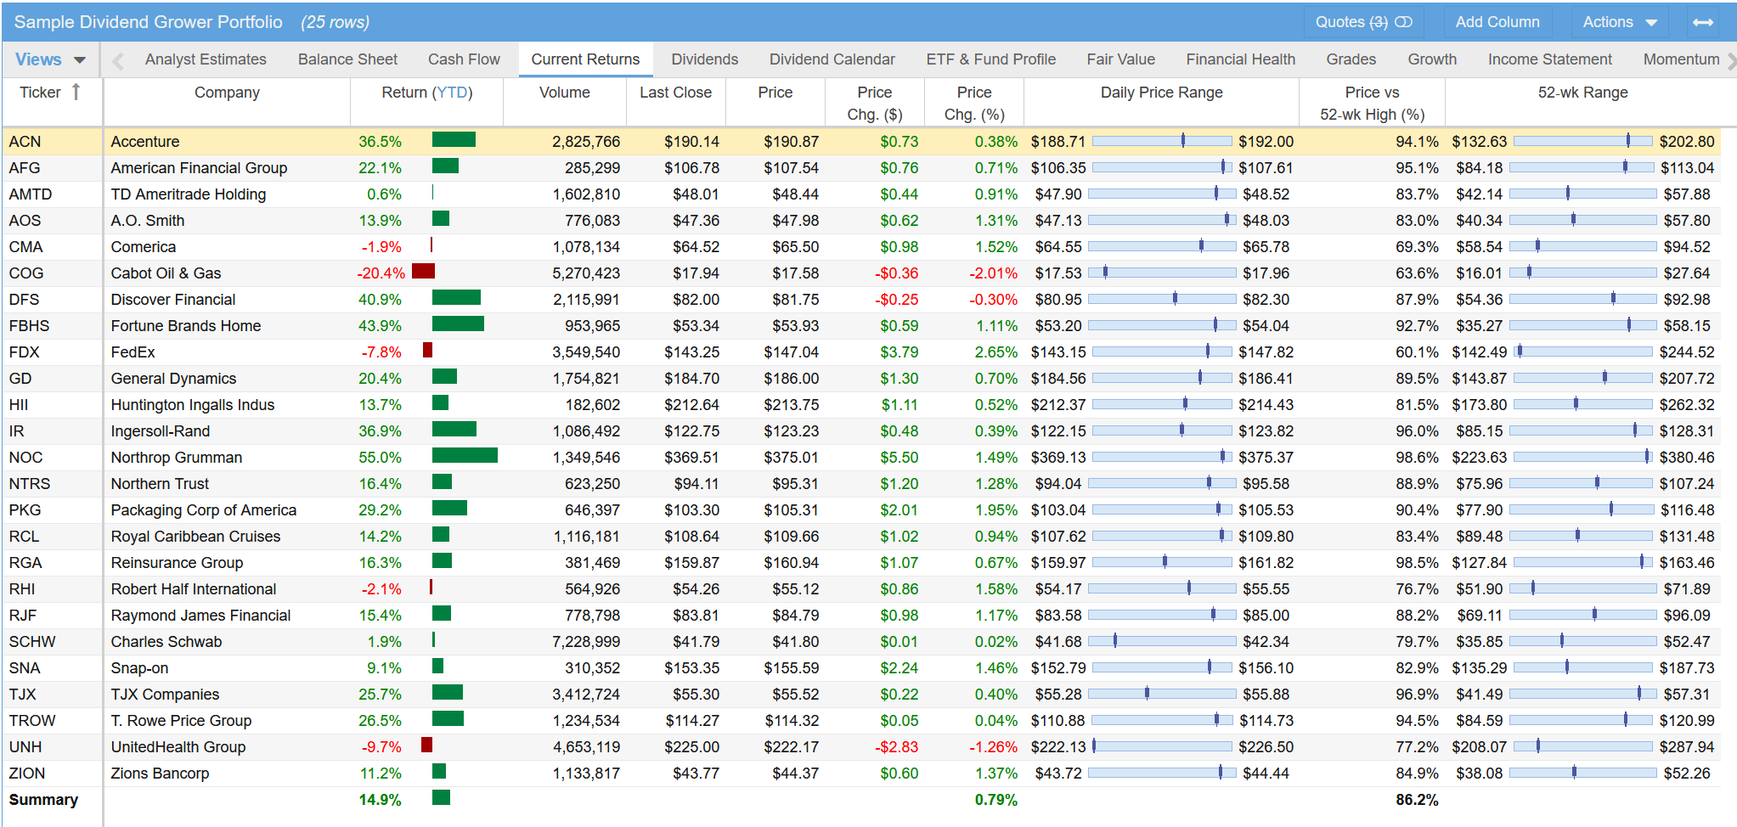Click Cabot Oil & Gas red return bar
1737x827 pixels.
click(x=423, y=271)
